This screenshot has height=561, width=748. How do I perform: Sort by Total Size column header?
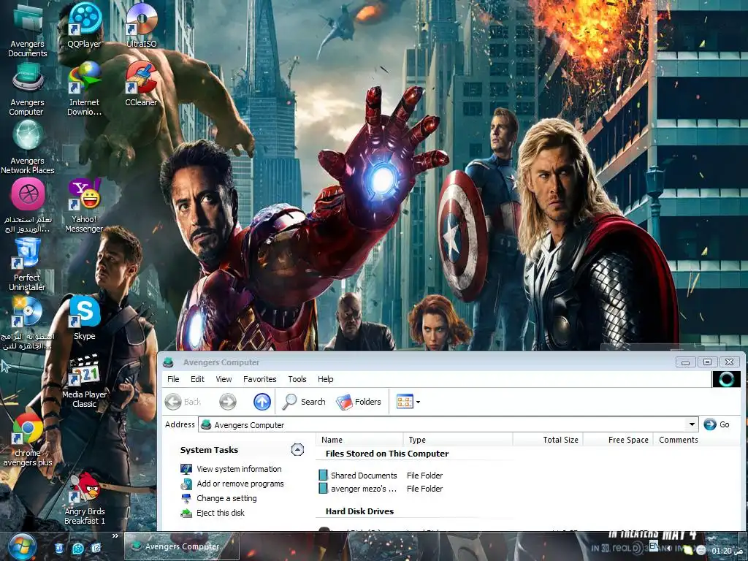548,439
